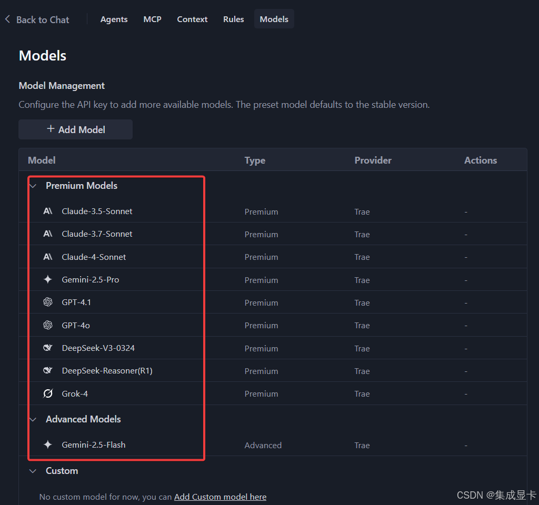Click the Model column header
The height and width of the screenshot is (505, 539).
pyautogui.click(x=42, y=160)
